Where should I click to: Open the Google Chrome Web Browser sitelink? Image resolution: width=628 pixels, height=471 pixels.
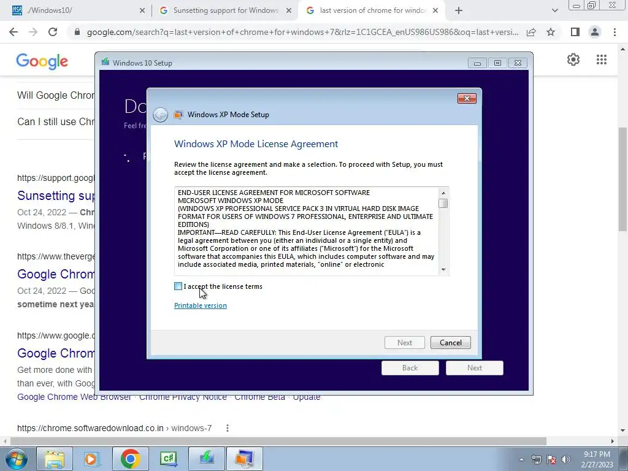[74, 397]
